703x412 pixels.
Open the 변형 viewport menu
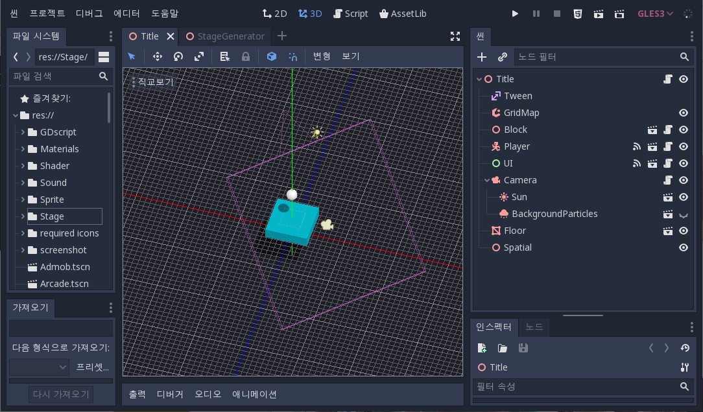point(322,56)
